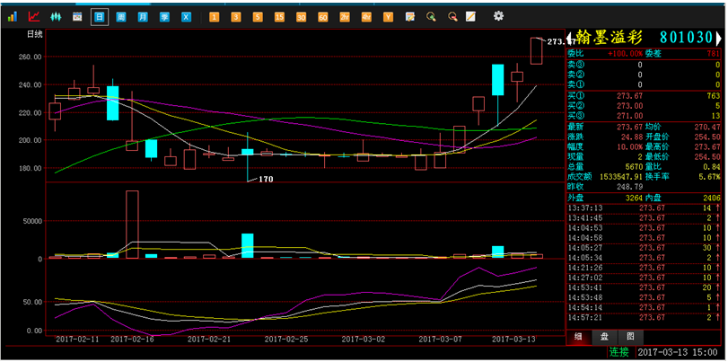Click the 2017-03-07 date axis label

pos(440,340)
